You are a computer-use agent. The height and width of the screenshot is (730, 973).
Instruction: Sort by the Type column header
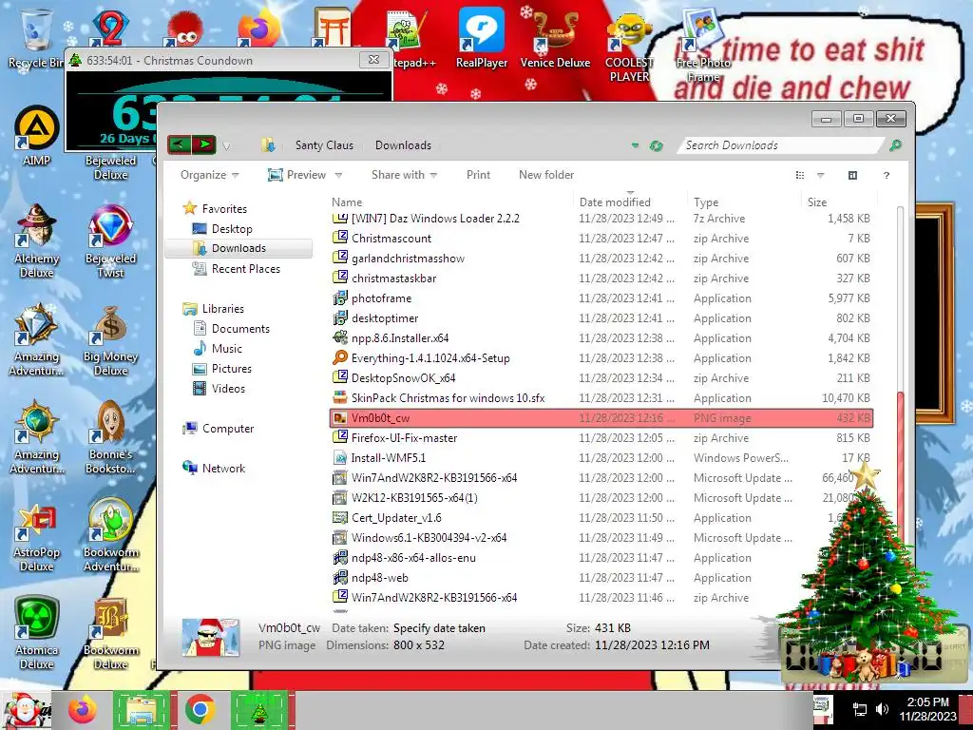coord(743,202)
